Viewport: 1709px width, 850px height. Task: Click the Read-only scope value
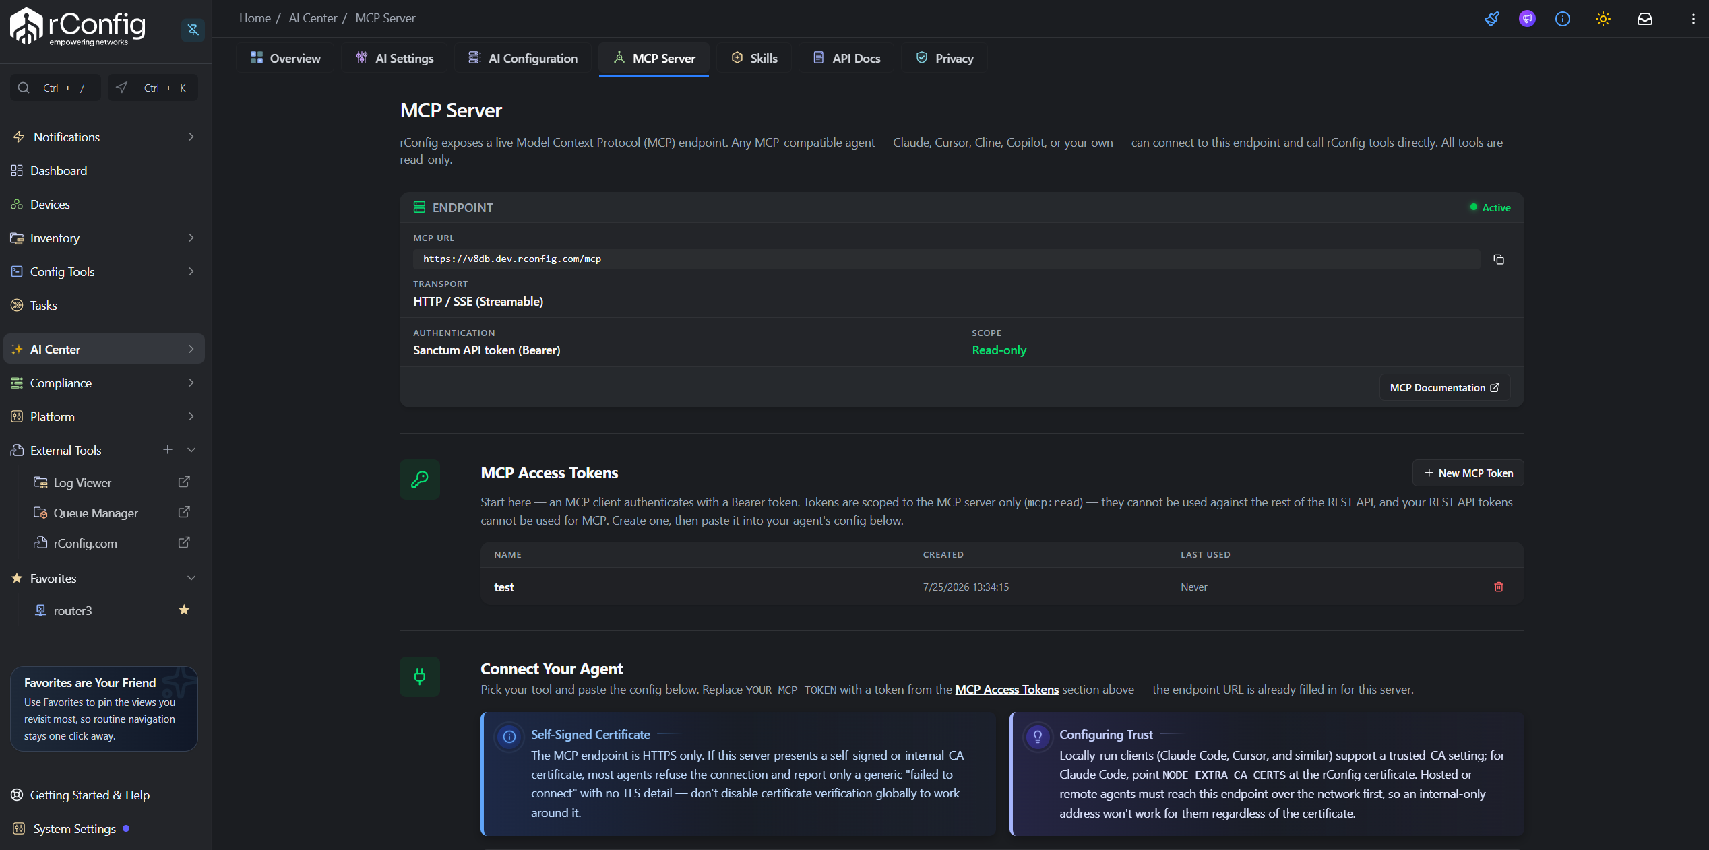point(999,350)
